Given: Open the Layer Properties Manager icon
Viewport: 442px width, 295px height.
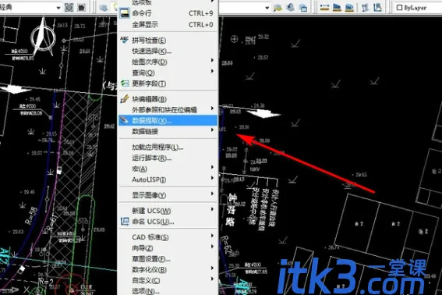Looking at the screenshot, I should [x=104, y=7].
